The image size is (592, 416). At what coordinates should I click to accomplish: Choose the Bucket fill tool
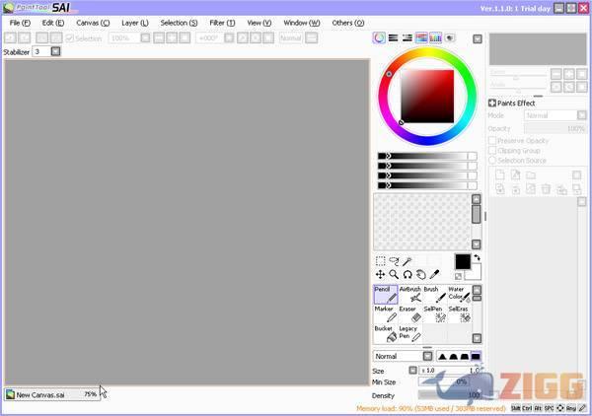[385, 333]
